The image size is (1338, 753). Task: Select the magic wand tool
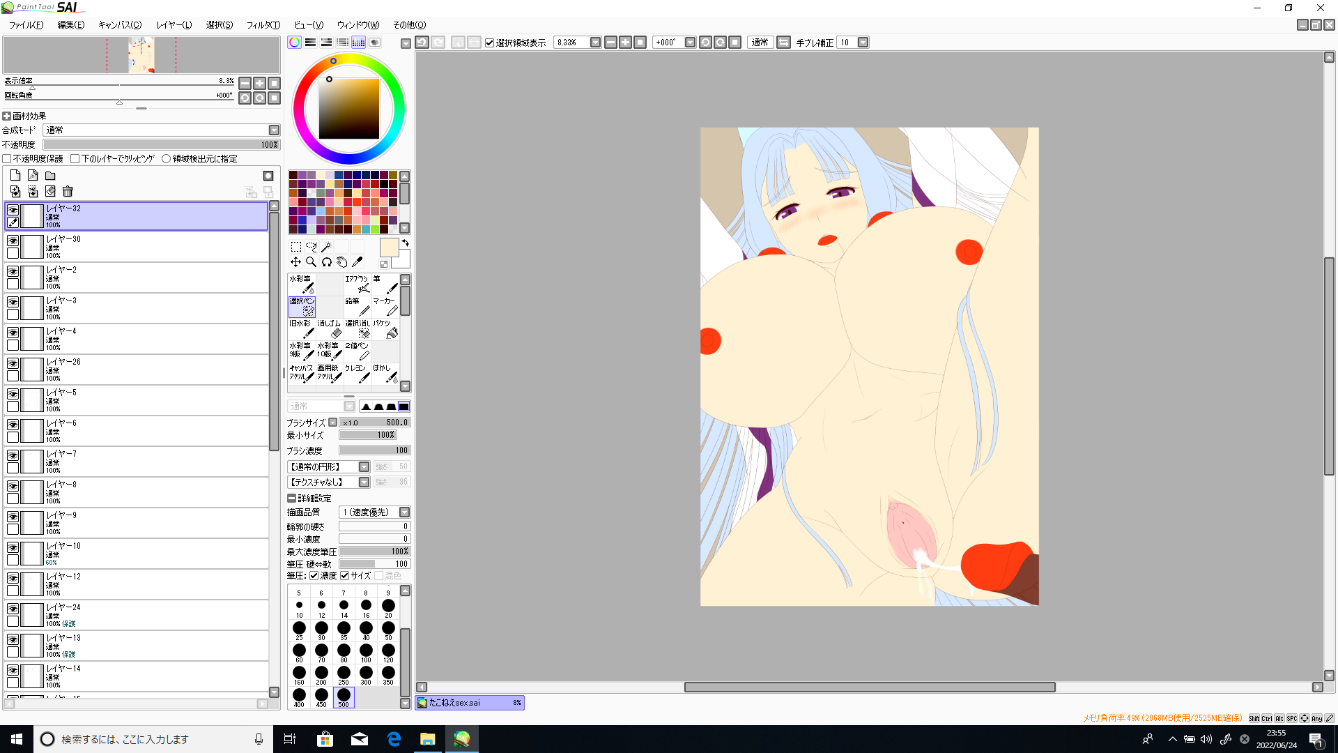coord(327,247)
